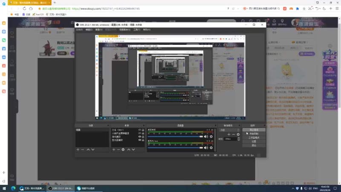Select the display capture source row
The image size is (341, 192).
(x=127, y=140)
